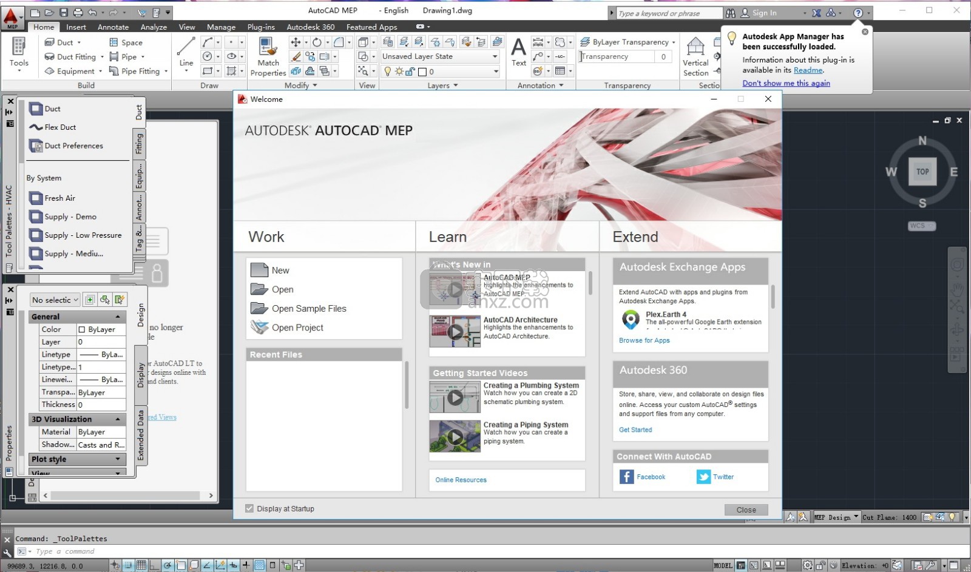Click the Readme link in notification
Screen dimensions: 971x572
(808, 70)
